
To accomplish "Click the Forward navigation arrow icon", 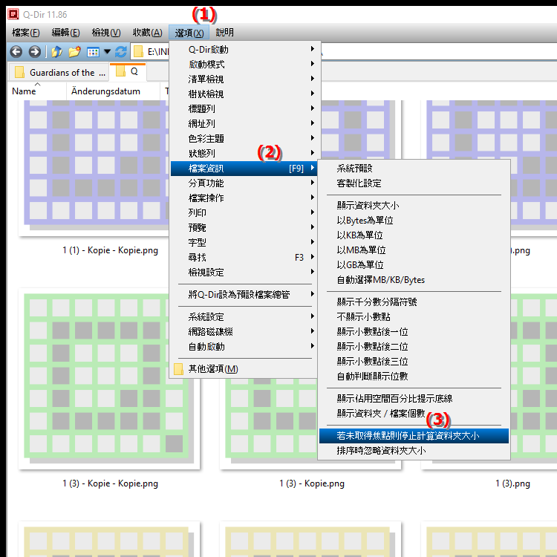I will (x=34, y=52).
